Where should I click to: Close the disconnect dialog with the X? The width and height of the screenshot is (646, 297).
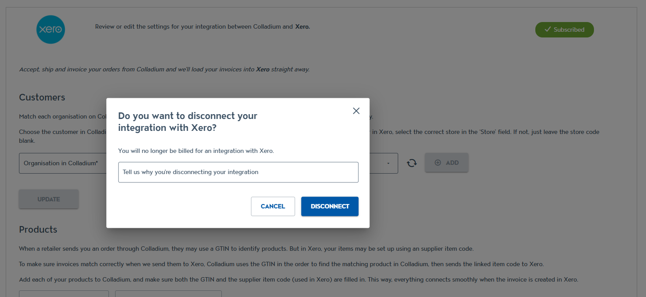[x=356, y=111]
